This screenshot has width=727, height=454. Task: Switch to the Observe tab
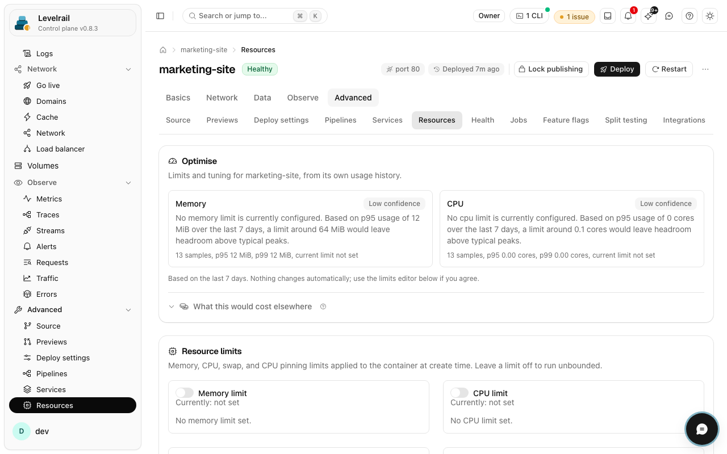pyautogui.click(x=303, y=98)
